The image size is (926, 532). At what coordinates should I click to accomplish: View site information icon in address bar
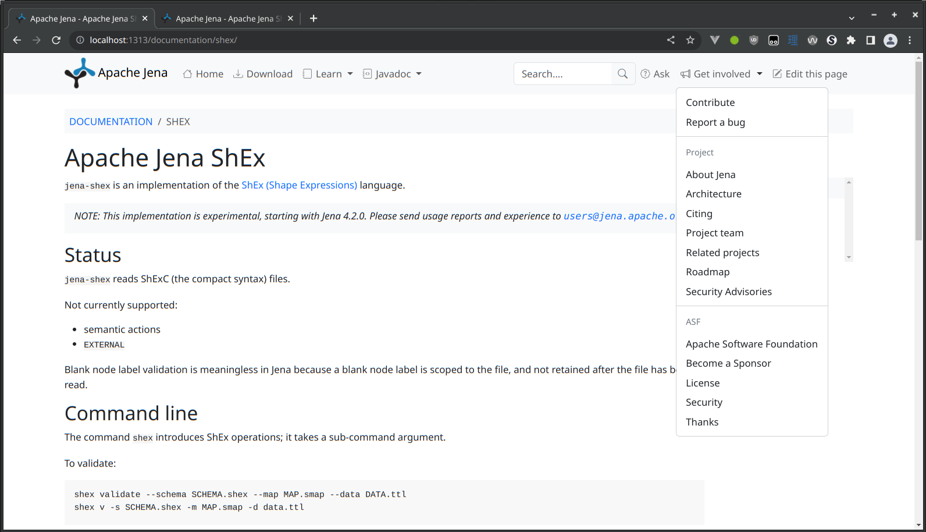80,40
